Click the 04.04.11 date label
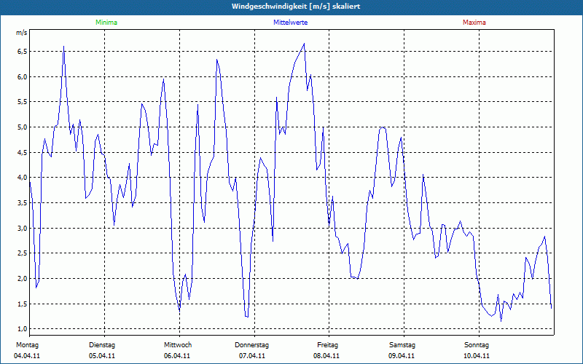The width and height of the screenshot is (583, 364). click(27, 356)
